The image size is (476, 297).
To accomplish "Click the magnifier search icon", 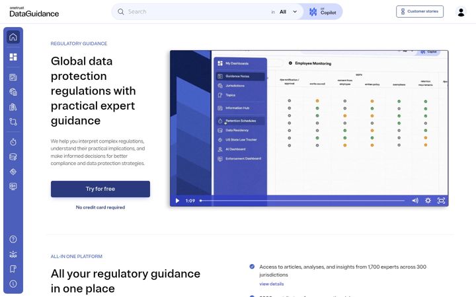I will [121, 12].
